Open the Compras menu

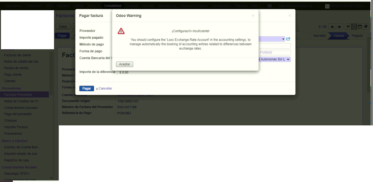click(132, 6)
